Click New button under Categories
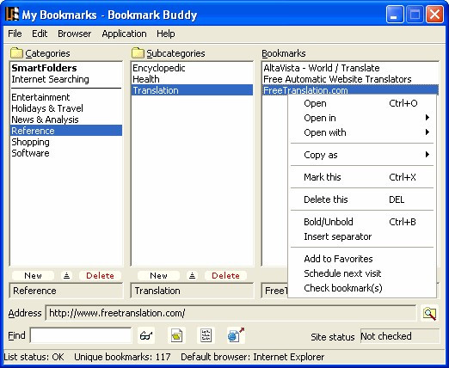 click(x=33, y=276)
